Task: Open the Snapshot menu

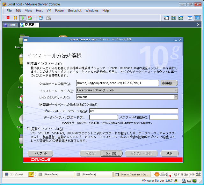Action: click(x=75, y=11)
